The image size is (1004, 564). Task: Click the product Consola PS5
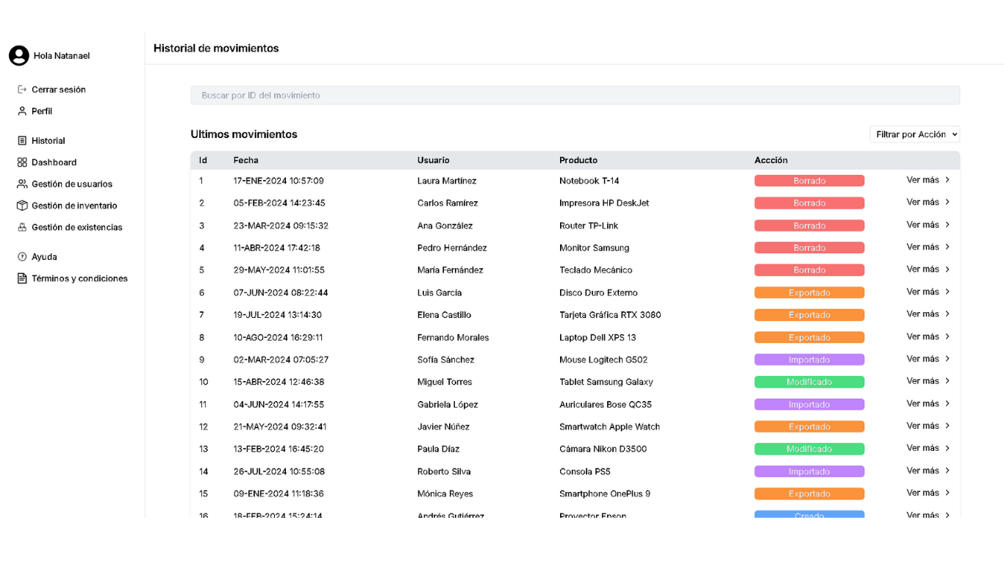click(585, 471)
